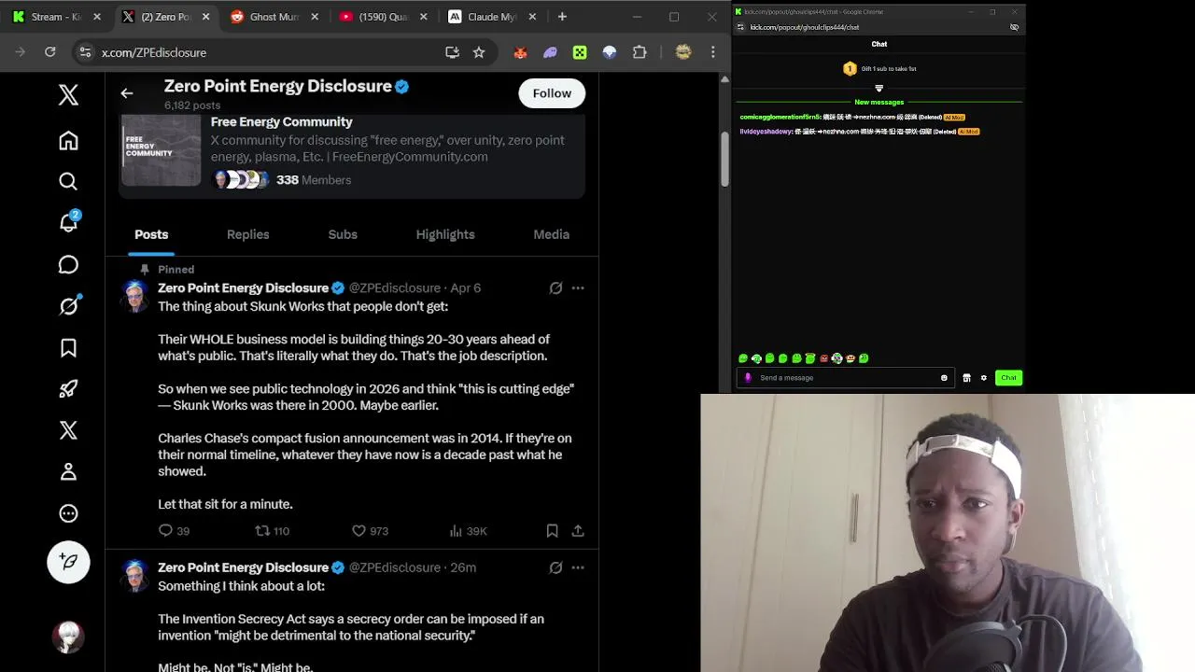The width and height of the screenshot is (1195, 672).
Task: Open three-dot menu on the 26m post
Action: click(x=578, y=567)
